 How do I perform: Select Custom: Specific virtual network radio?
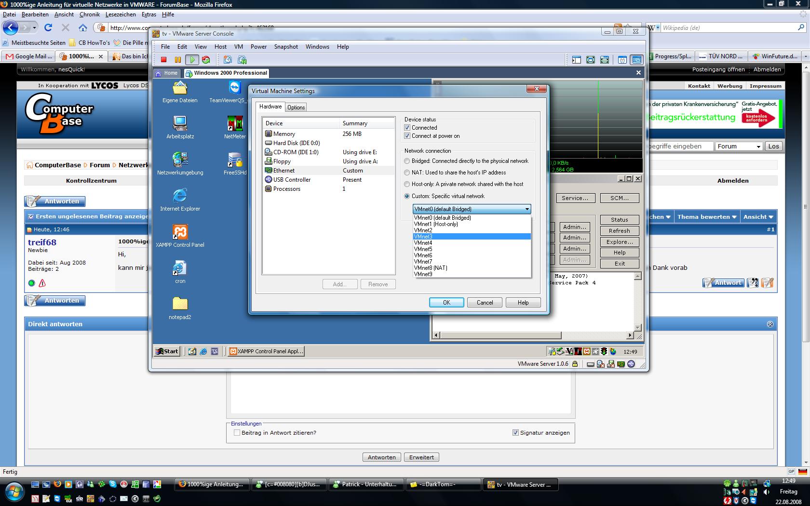[x=407, y=196]
